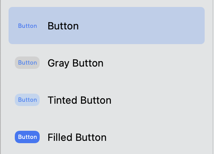Click the light-blue tinted Button preview icon

pyautogui.click(x=27, y=100)
